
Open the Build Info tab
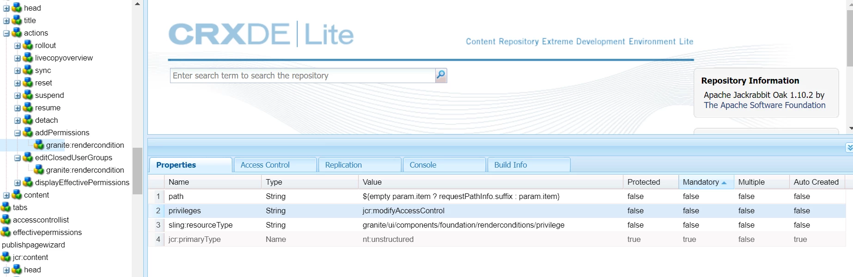pyautogui.click(x=529, y=165)
